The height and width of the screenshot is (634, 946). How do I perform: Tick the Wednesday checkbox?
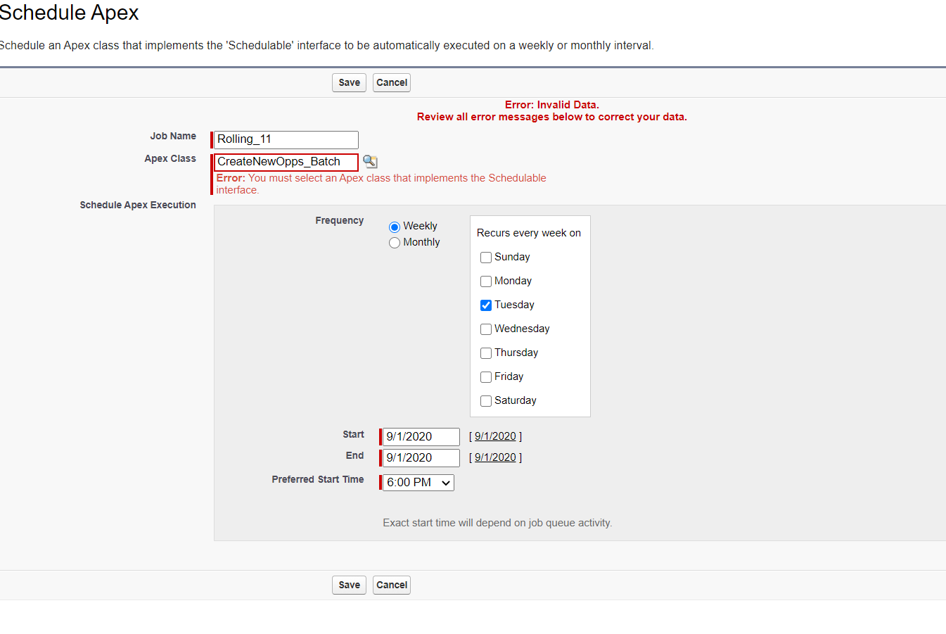[486, 329]
